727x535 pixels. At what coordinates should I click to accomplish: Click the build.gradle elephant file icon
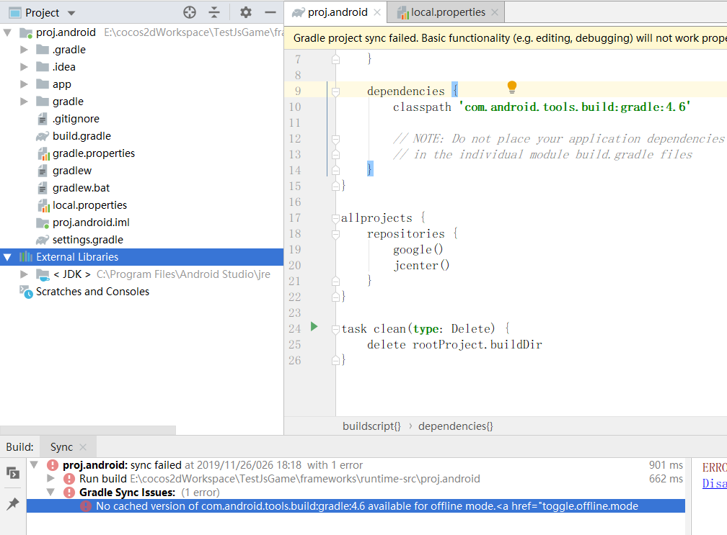pos(43,136)
